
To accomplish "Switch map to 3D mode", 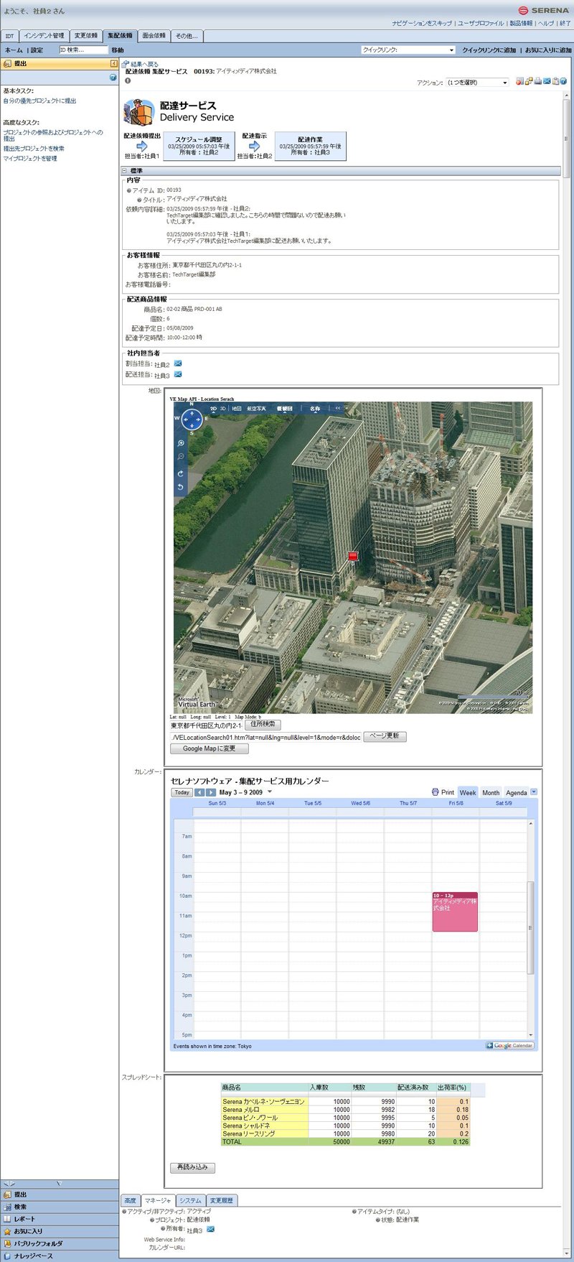I will coord(222,408).
